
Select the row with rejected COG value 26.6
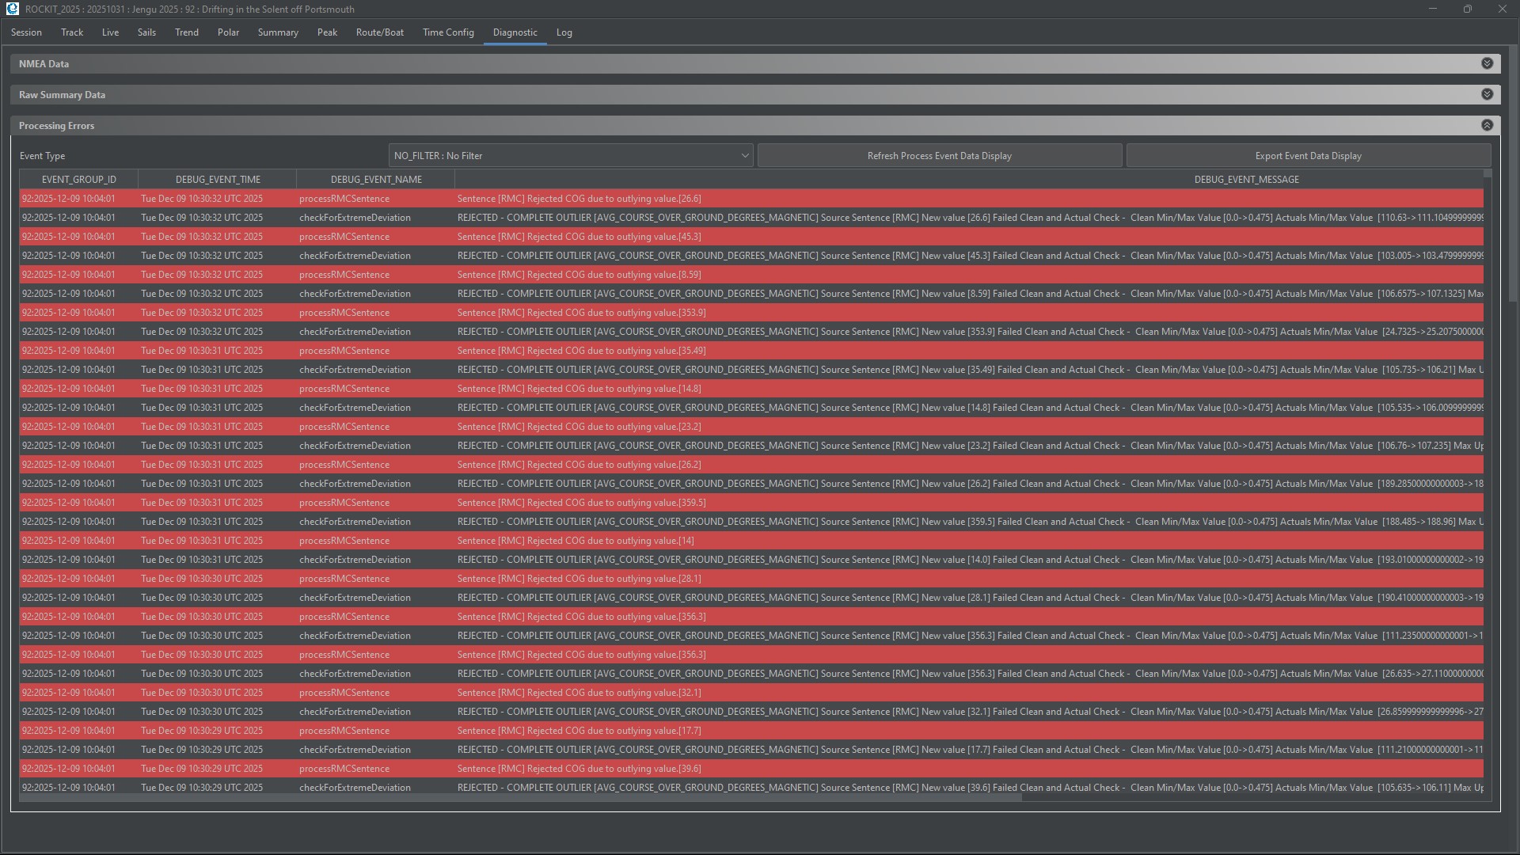click(579, 199)
